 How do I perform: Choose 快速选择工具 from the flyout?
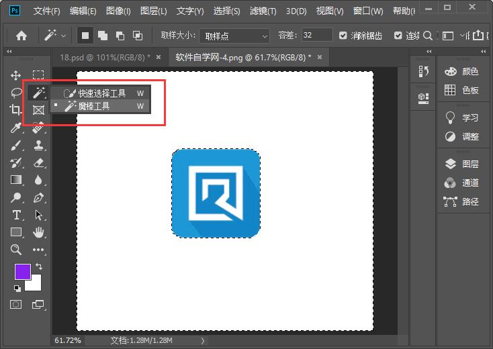pos(101,93)
